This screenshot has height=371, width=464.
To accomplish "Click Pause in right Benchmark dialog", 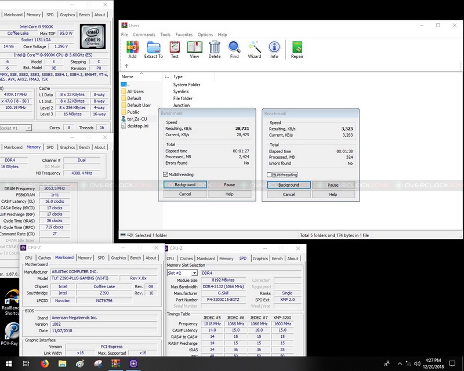I will tap(333, 185).
